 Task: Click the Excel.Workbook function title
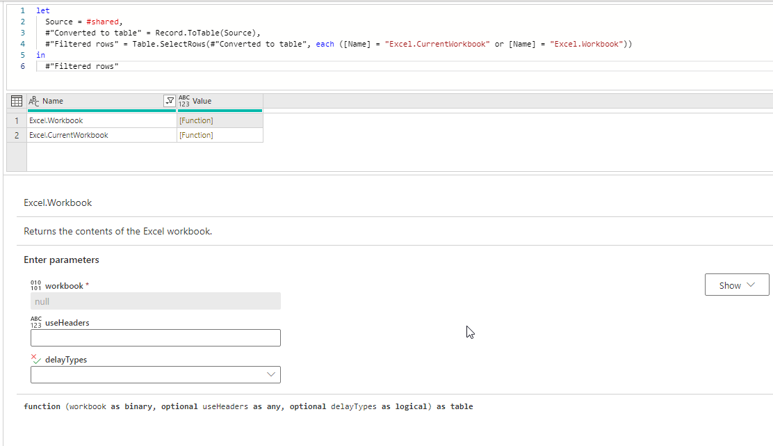(58, 202)
